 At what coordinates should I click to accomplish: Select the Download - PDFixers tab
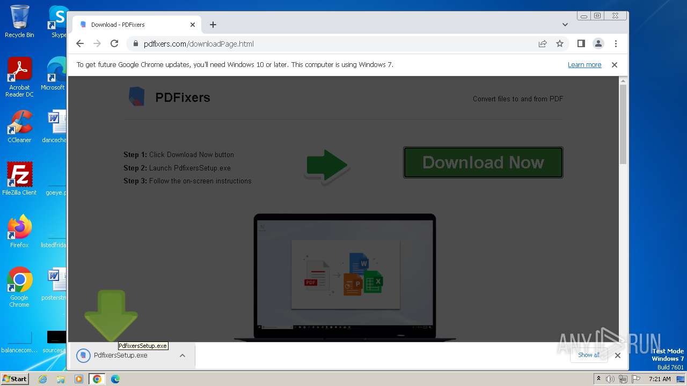tap(137, 25)
